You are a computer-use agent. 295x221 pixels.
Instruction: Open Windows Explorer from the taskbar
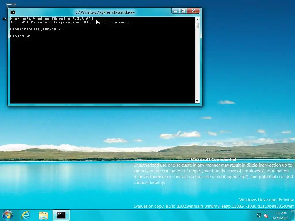[44, 215]
